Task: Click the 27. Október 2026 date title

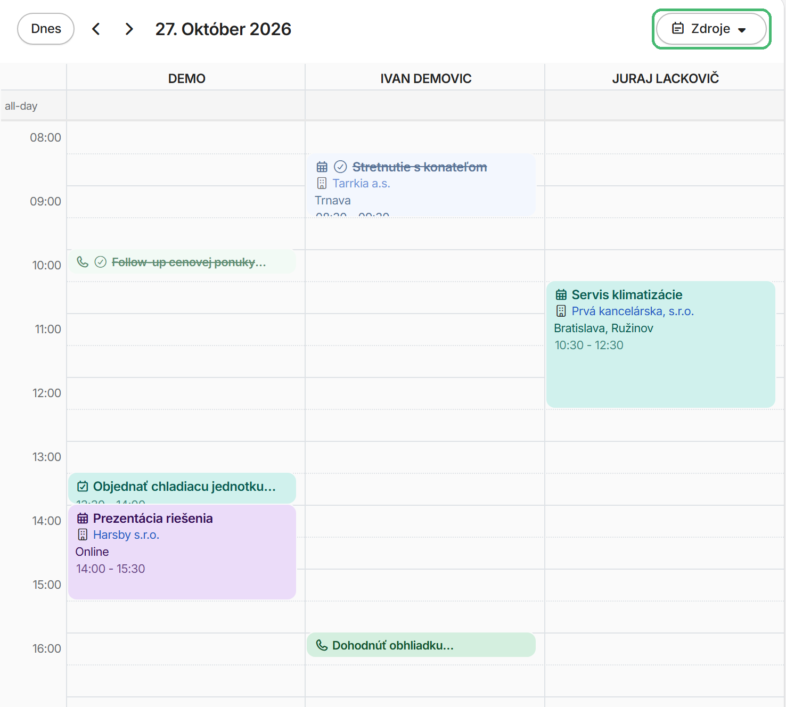Action: (x=223, y=29)
